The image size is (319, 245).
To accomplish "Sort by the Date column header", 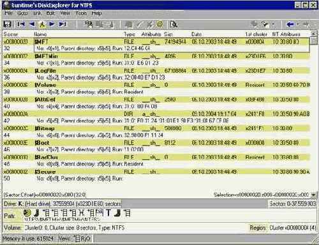I will coord(197,34).
